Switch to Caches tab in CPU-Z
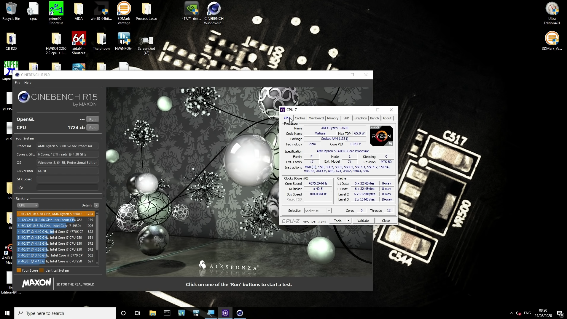 coord(300,118)
